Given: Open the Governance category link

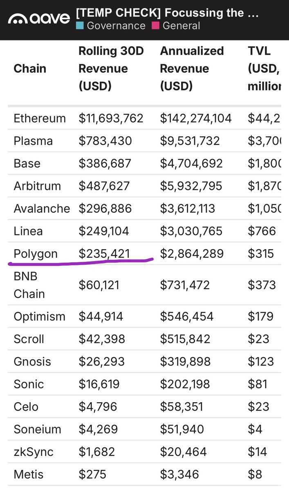Looking at the screenshot, I should (116, 26).
